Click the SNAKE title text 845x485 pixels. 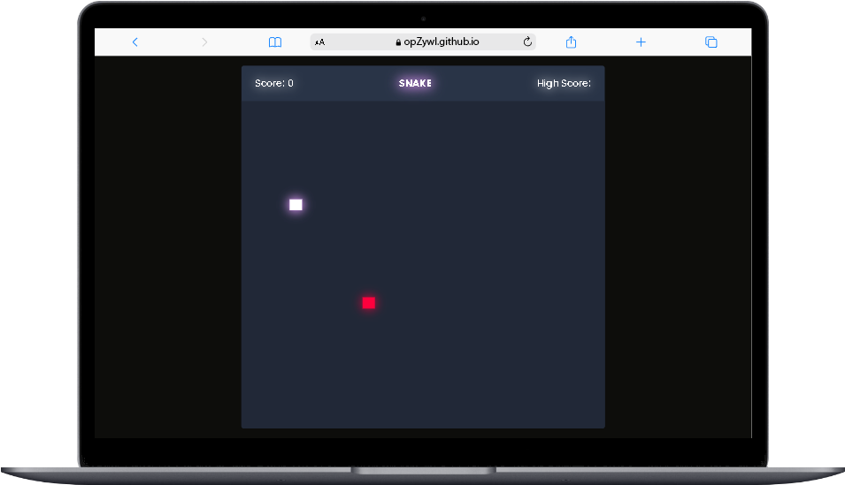[x=415, y=84]
